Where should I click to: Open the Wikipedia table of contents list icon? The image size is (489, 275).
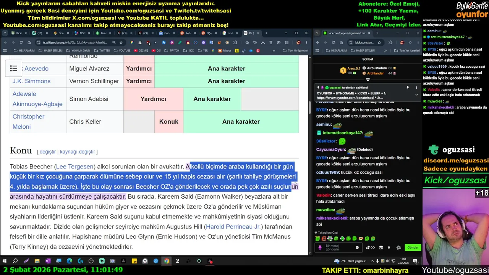[x=14, y=68]
